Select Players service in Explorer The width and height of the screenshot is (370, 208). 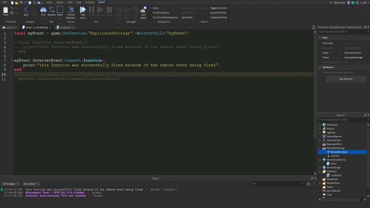(x=330, y=129)
